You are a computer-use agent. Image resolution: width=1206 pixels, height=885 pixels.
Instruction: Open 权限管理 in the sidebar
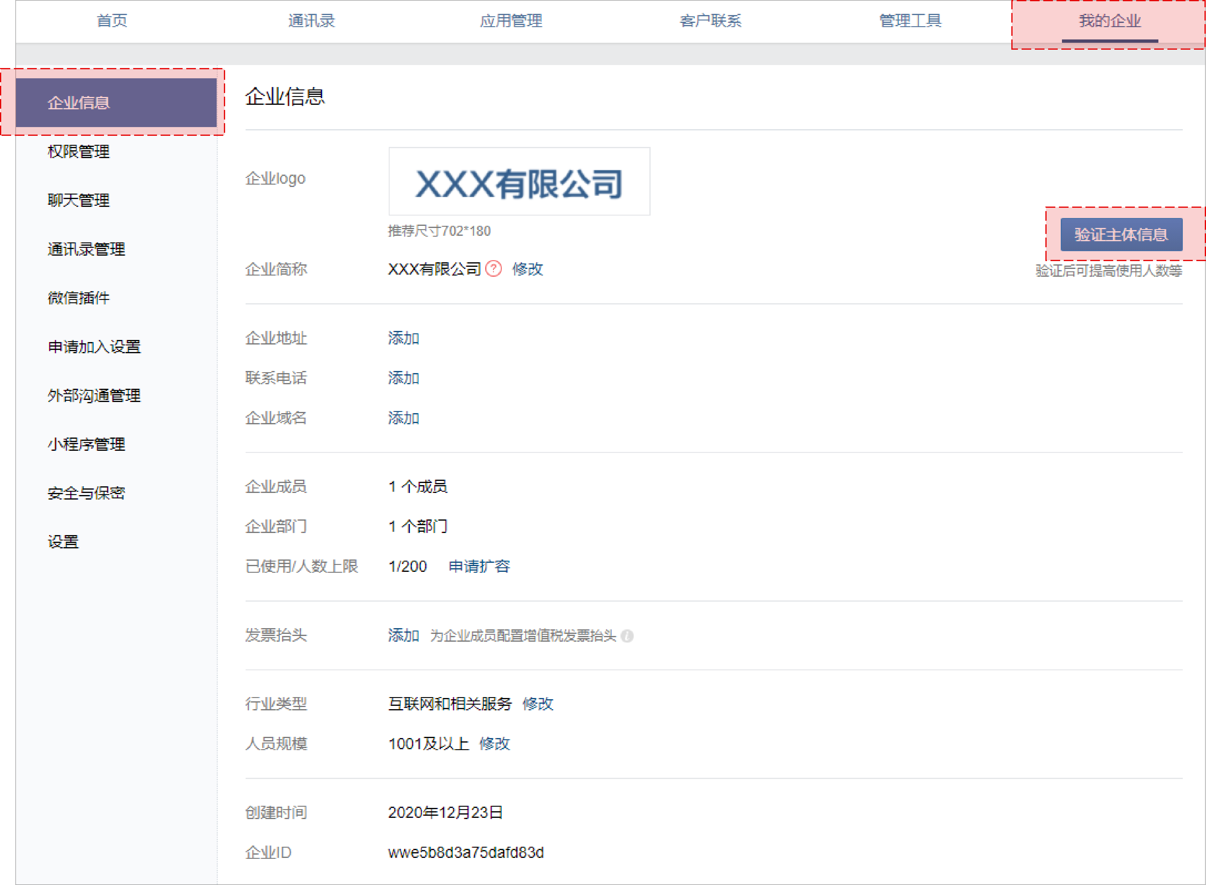click(x=78, y=151)
